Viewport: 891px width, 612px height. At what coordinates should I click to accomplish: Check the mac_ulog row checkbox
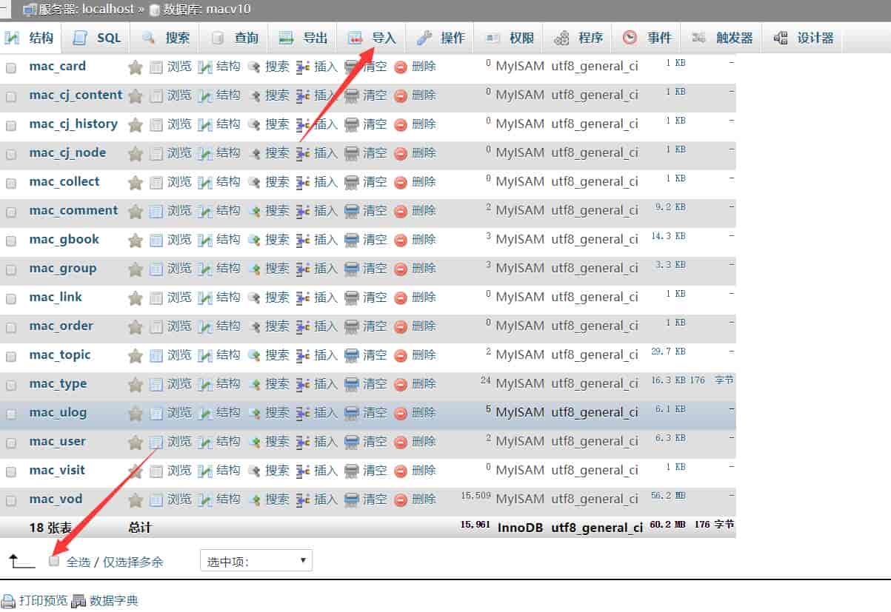pyautogui.click(x=11, y=412)
